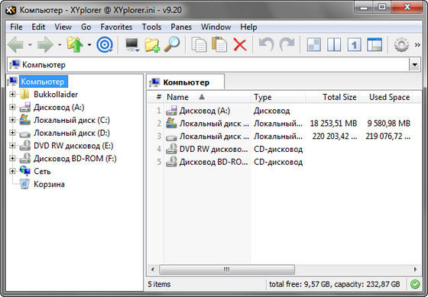
Task: Click the New Folder toolbar icon
Action: coord(152,45)
